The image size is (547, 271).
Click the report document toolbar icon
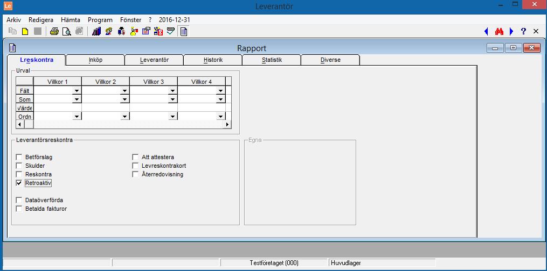[183, 32]
